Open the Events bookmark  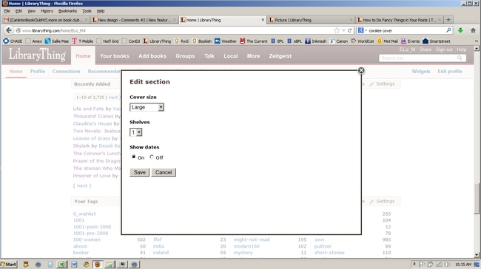(410, 41)
